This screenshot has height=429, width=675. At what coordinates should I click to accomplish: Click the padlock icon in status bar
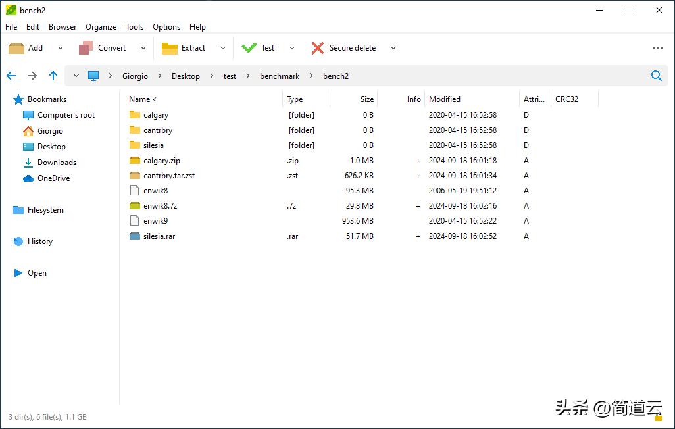[658, 416]
